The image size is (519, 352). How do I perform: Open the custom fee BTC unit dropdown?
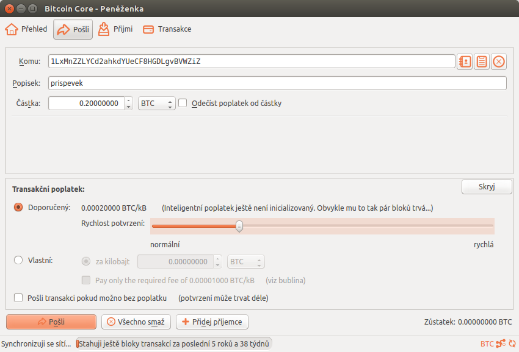[246, 262]
